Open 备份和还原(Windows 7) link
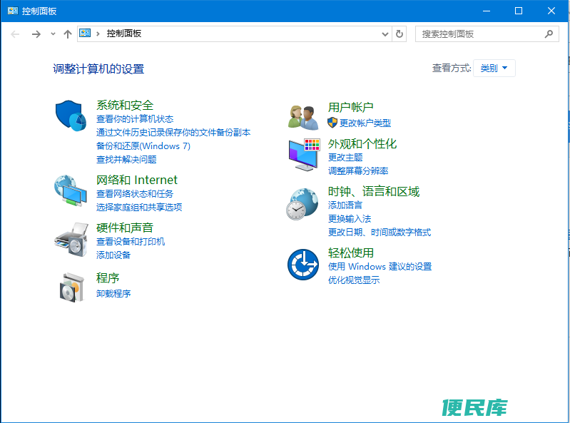Screen dimensions: 570x423 pos(143,146)
